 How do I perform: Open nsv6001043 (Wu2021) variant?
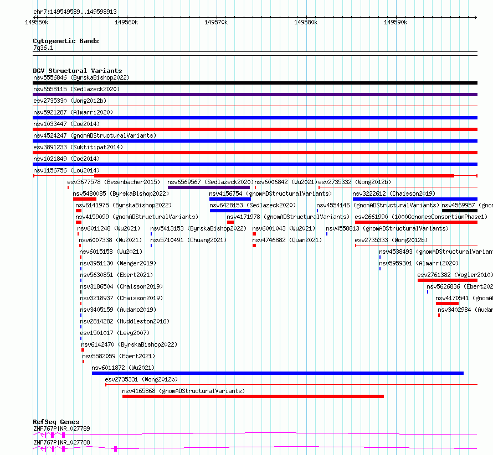pos(284,228)
